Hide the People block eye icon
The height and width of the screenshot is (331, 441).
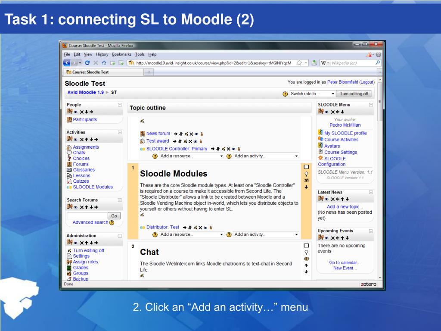[x=75, y=112]
